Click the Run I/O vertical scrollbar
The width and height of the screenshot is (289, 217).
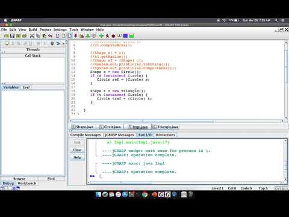coord(285,160)
